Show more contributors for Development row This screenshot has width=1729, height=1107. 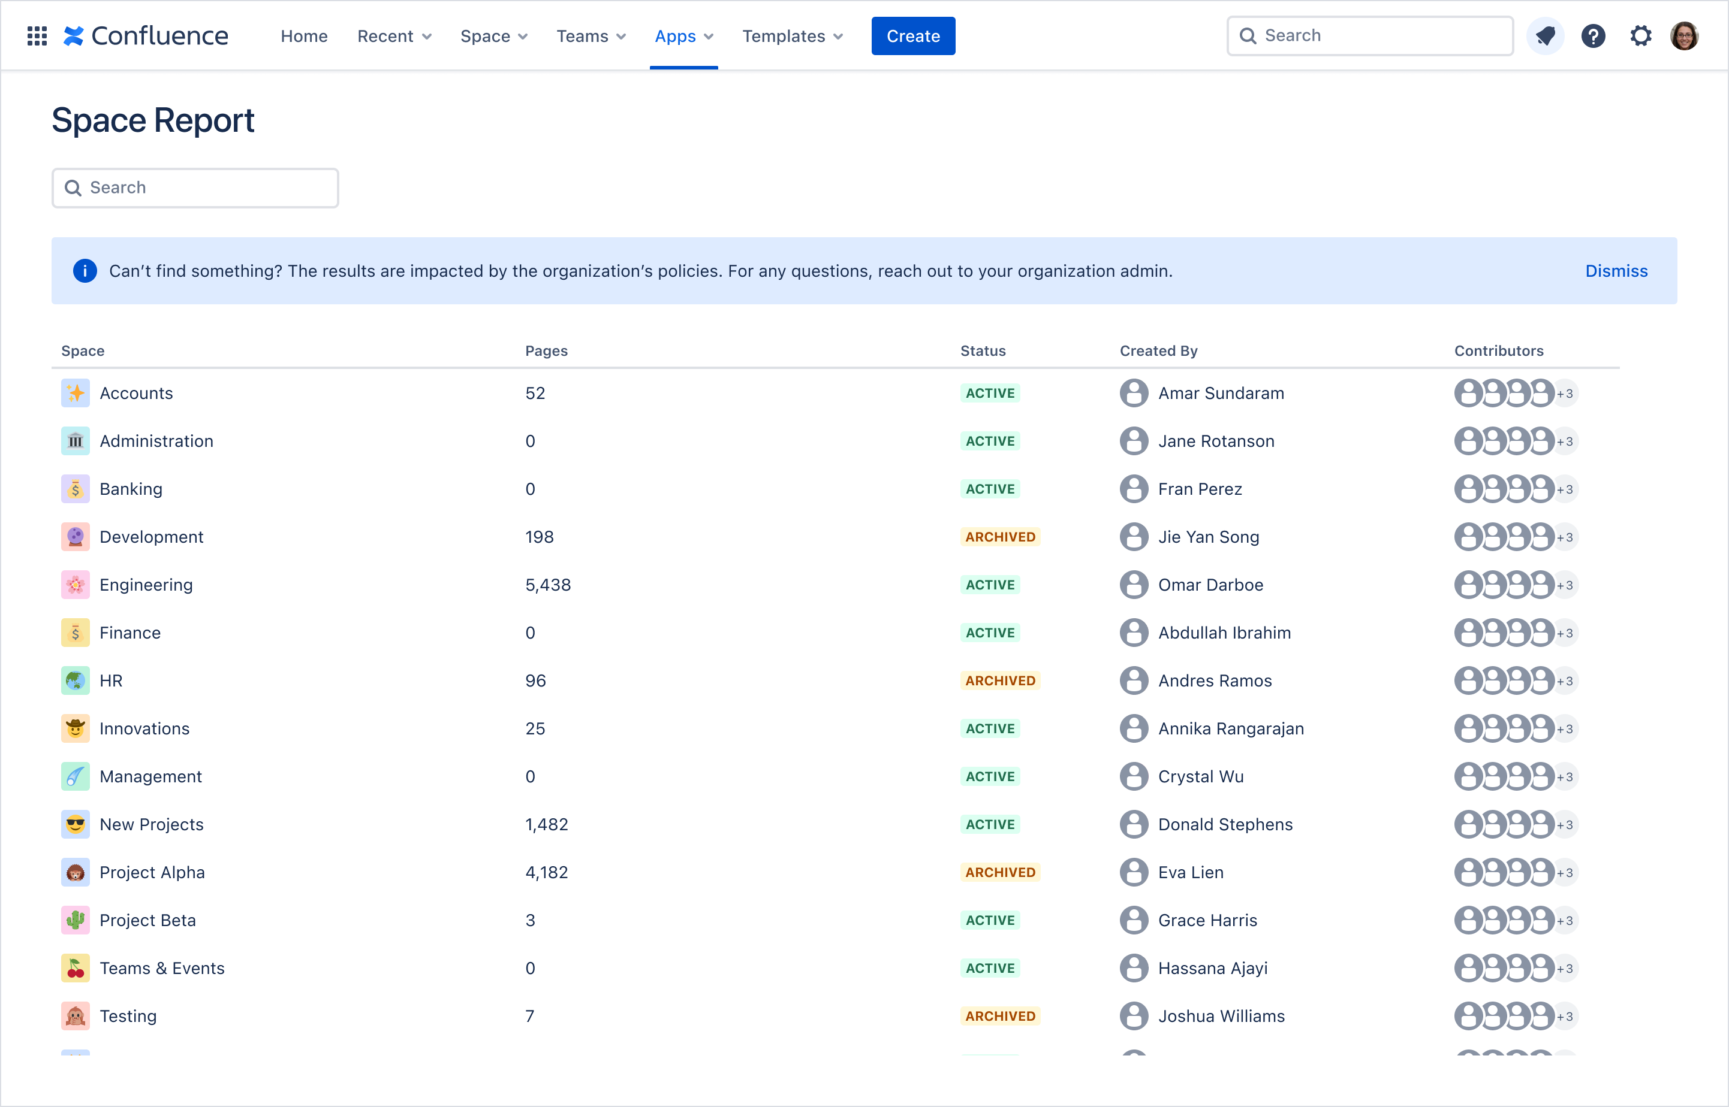click(1565, 538)
